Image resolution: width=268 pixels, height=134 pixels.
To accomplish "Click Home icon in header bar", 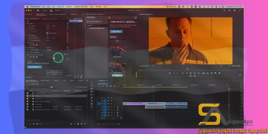I will pos(38,10).
